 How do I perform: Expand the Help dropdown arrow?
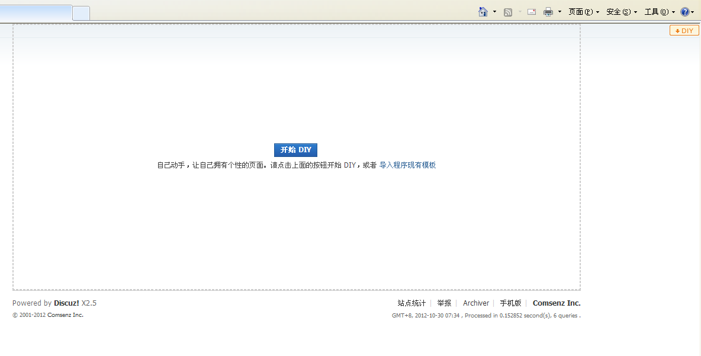tap(693, 12)
